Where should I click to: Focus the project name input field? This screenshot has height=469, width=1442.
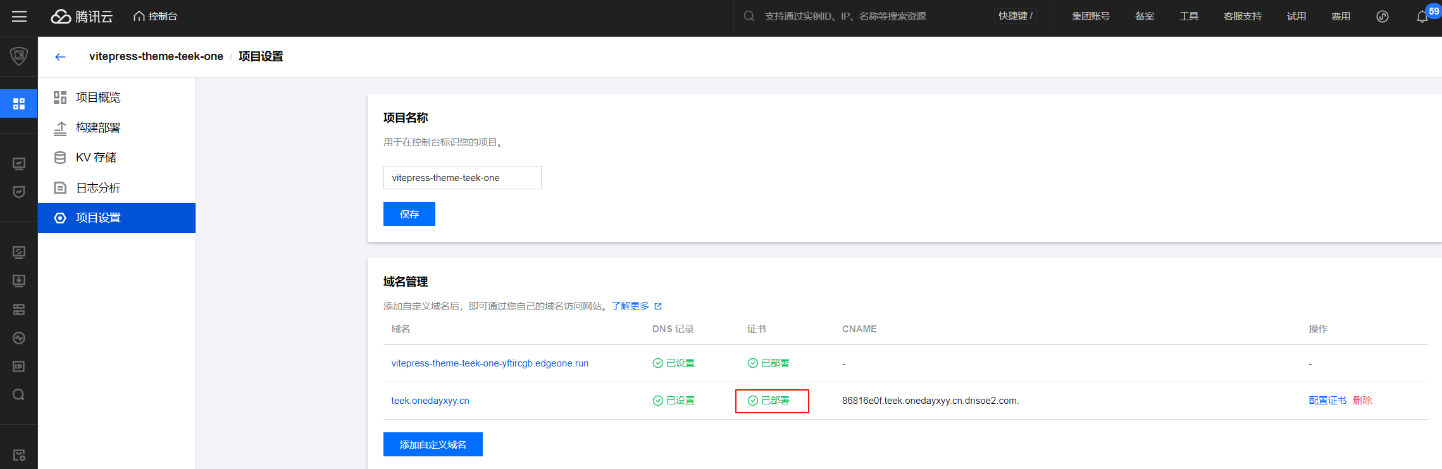tap(462, 178)
